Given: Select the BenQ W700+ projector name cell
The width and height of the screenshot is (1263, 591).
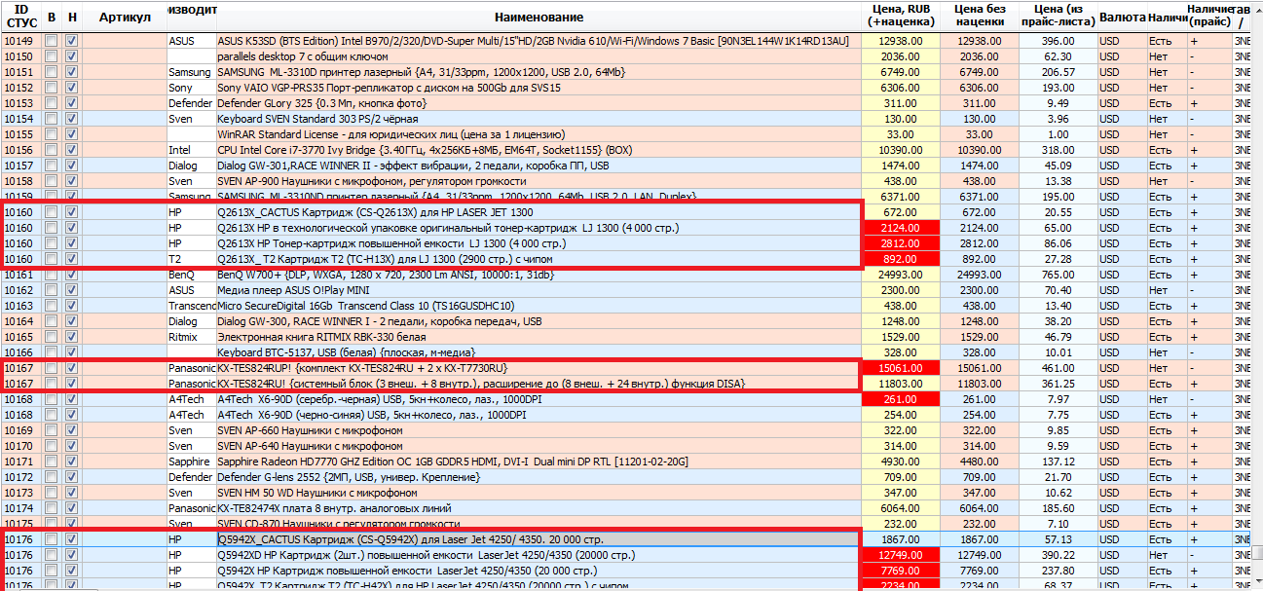Looking at the screenshot, I should pos(539,275).
